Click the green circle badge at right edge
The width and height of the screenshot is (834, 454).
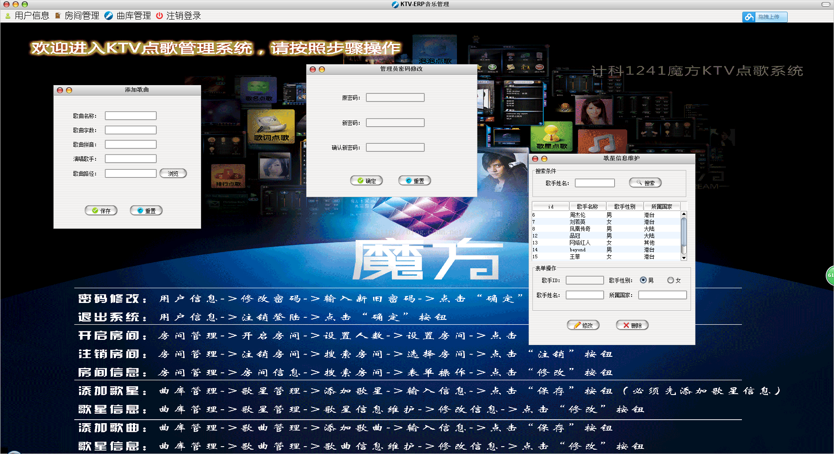(830, 276)
